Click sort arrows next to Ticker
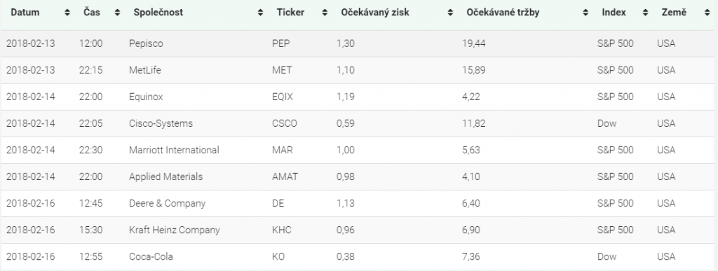The height and width of the screenshot is (271, 718). 325,13
